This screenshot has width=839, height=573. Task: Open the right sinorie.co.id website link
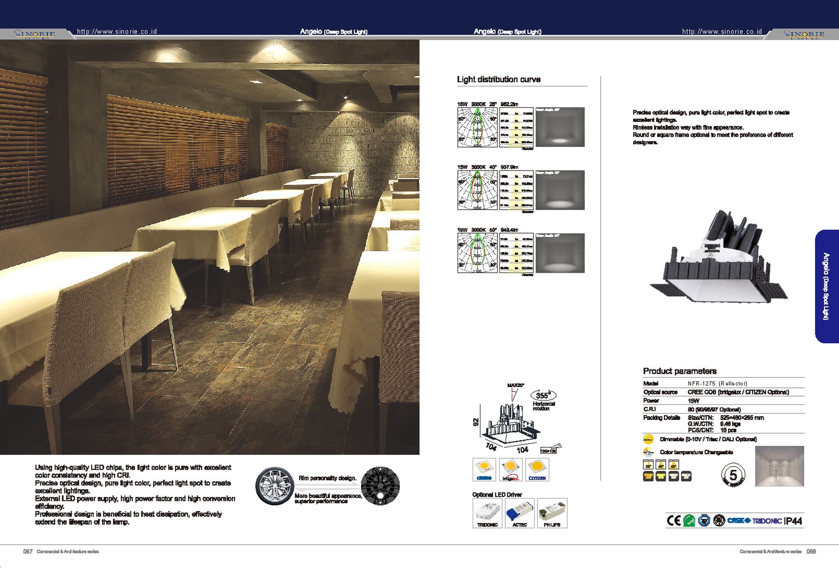point(722,32)
